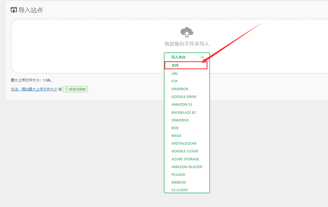Select BACKBLAZE B2 import source

point(184,112)
